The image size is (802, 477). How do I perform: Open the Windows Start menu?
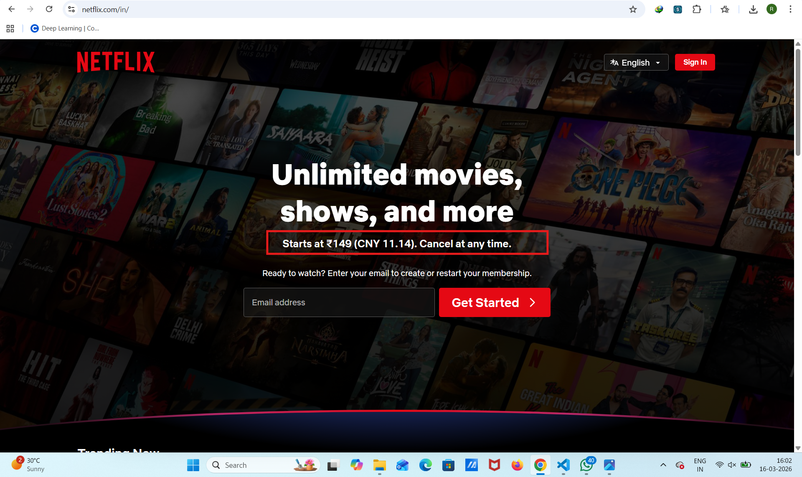click(193, 465)
